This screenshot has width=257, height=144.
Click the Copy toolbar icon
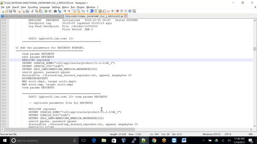37,11
